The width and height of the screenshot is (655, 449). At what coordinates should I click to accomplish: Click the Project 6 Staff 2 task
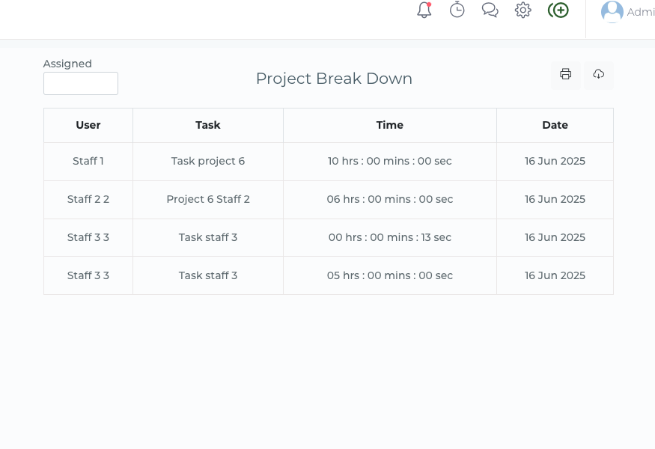pyautogui.click(x=208, y=200)
